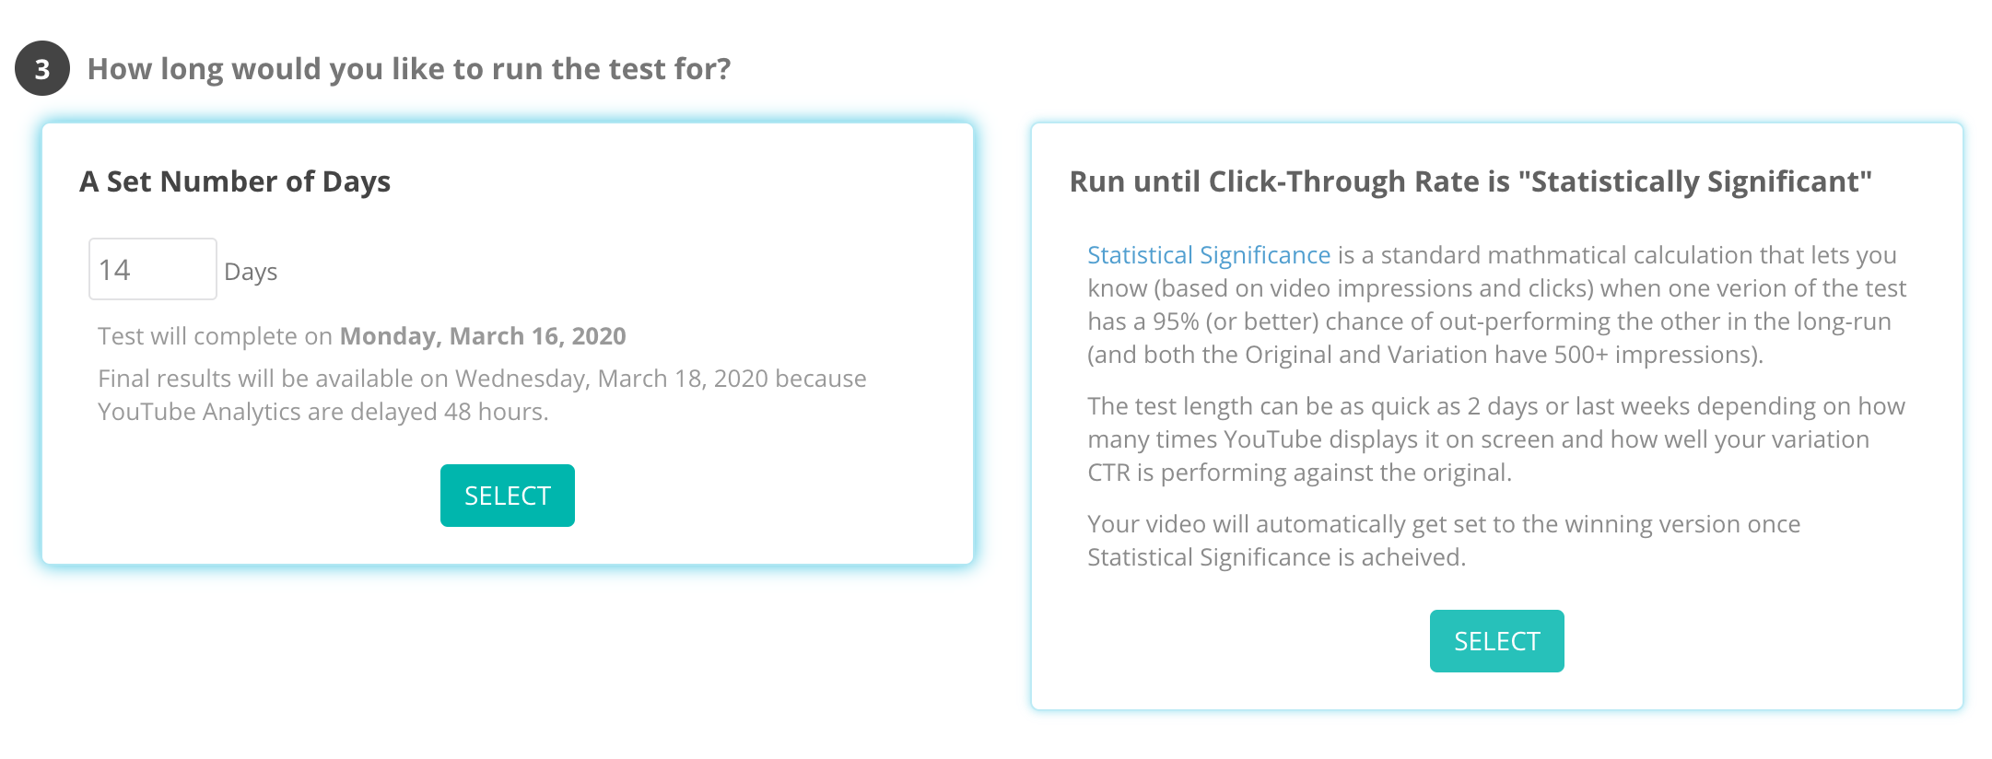
Task: Click the step 3 number badge
Action: tap(42, 69)
